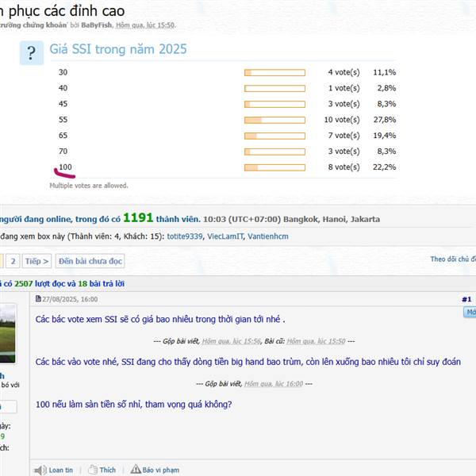Click post line Các bác vote xem SSI

(x=160, y=320)
